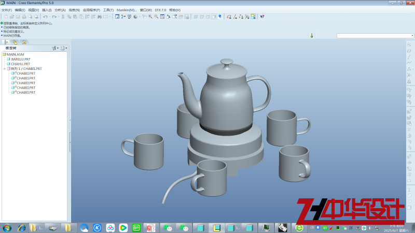The image size is (415, 233).
Task: Open the undo history dropdown arrow
Action: pos(49,17)
